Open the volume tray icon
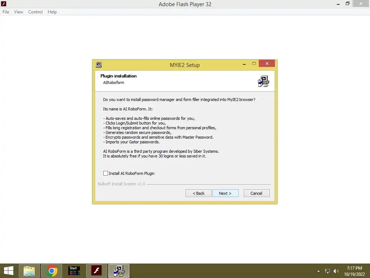370x278 pixels. tap(336, 271)
